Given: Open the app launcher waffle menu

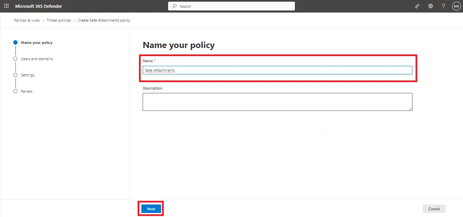Looking at the screenshot, I should point(6,6).
